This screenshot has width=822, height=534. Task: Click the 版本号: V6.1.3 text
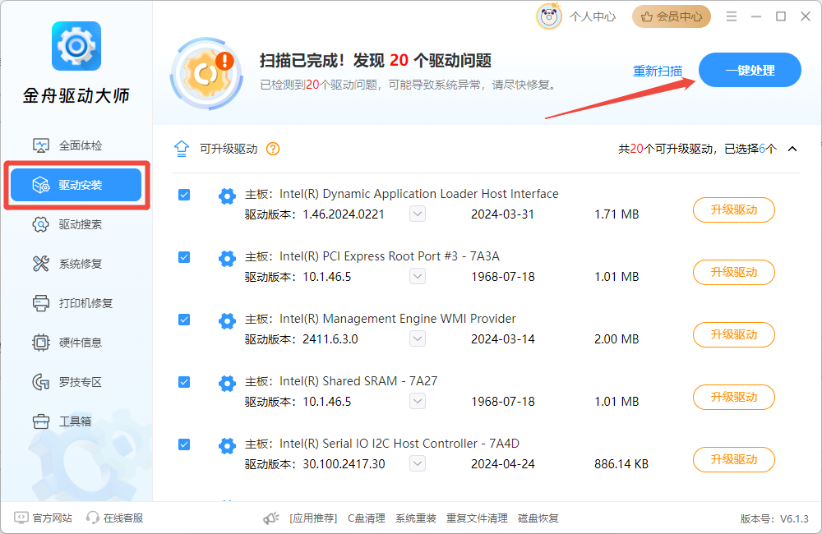click(774, 519)
